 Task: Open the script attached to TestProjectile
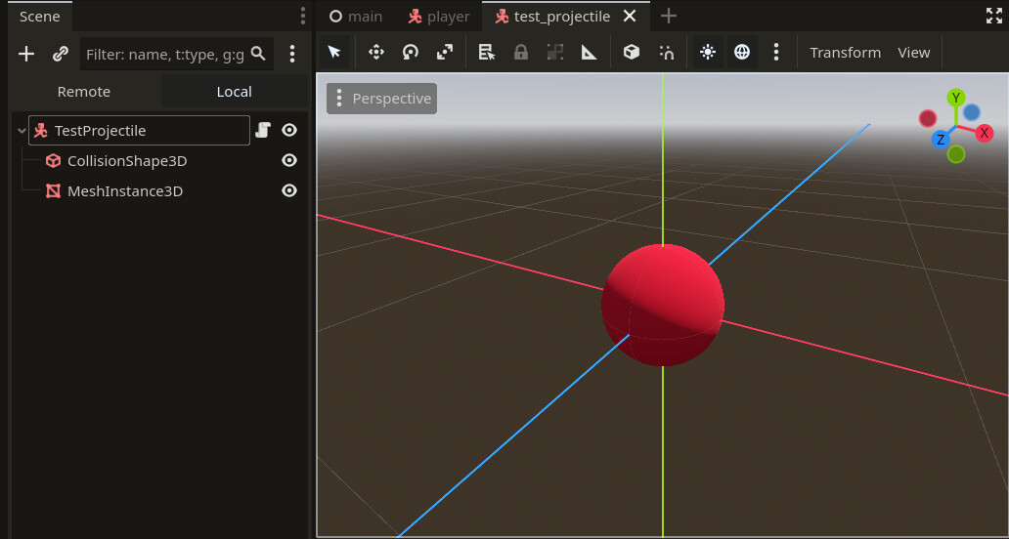pos(262,130)
